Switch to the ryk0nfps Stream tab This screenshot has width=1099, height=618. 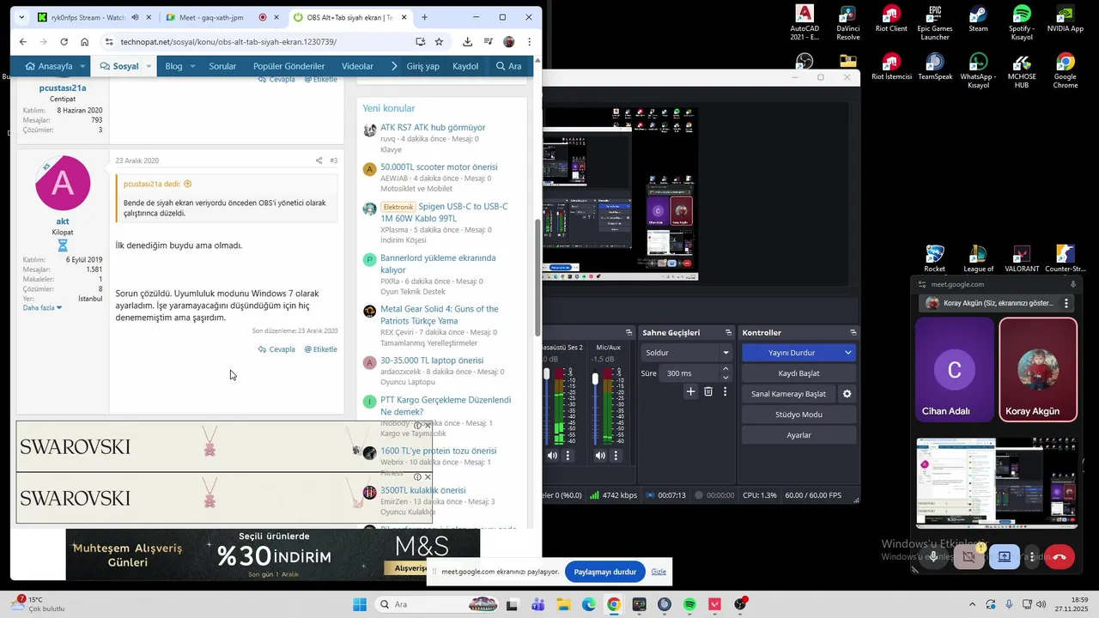[87, 17]
